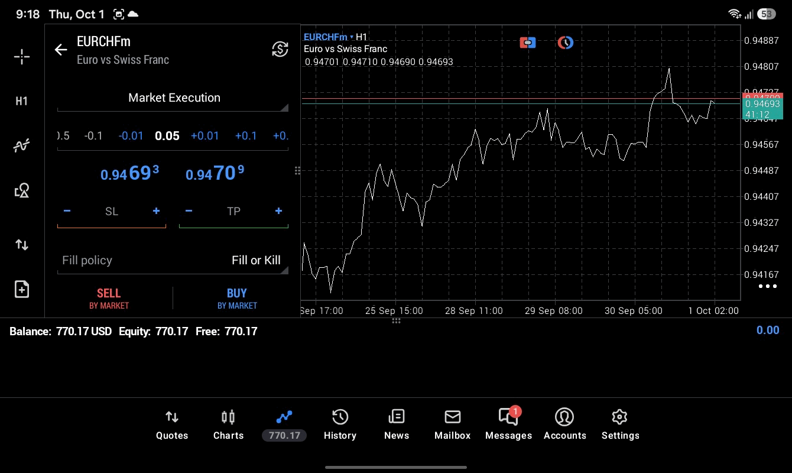Tap the SL input field

[x=112, y=211]
